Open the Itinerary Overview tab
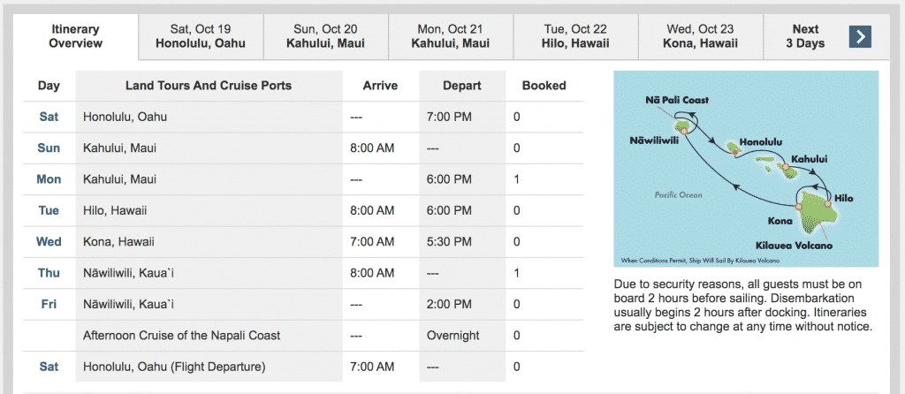 point(76,36)
